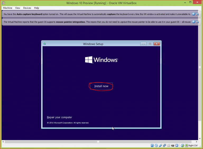Screen dimensions: 203x149
Task: Minimize the Windows Setup dialog
Action: pos(143,44)
